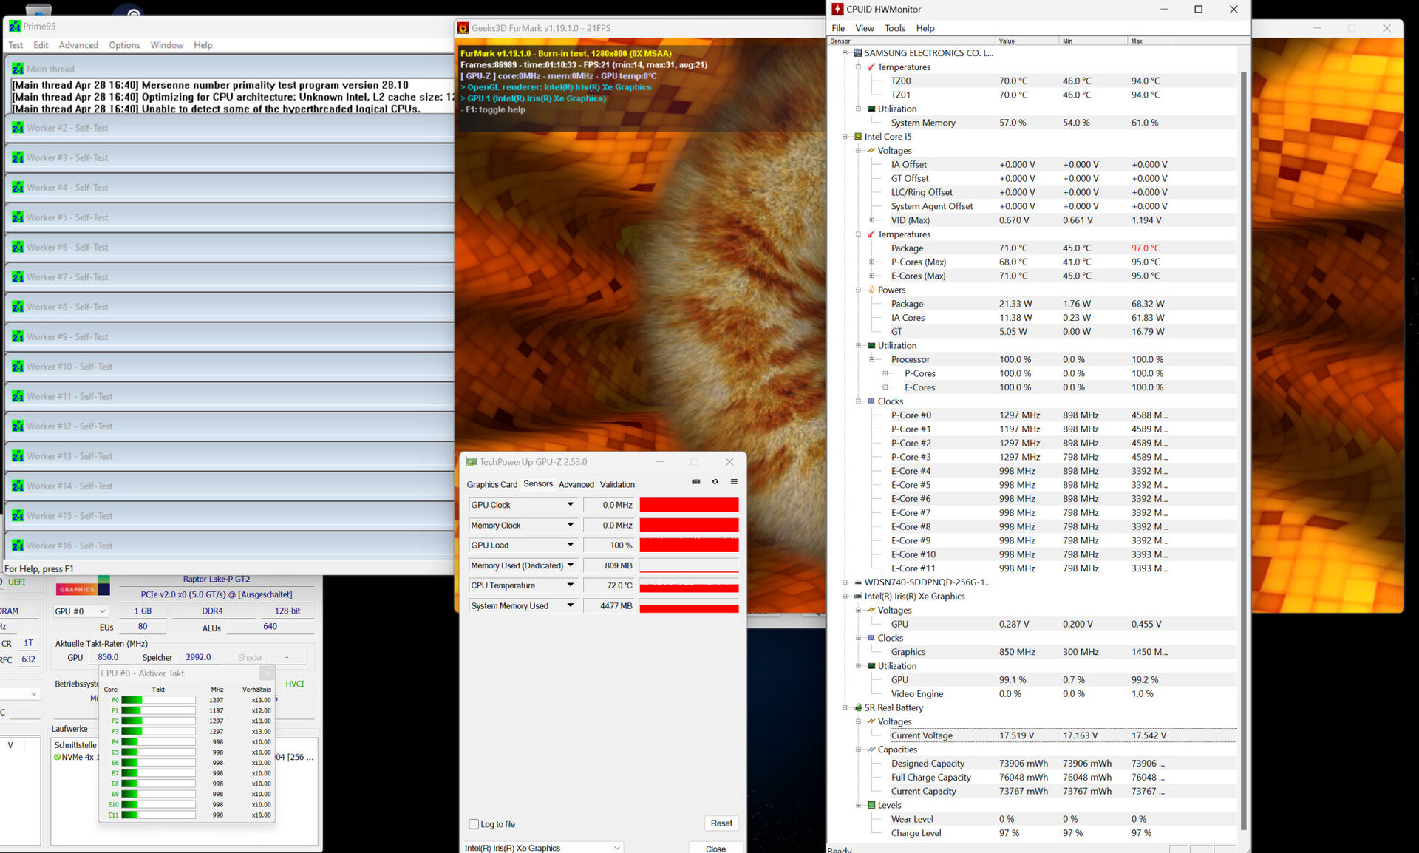Close the CPU #0 Aktiver Takt popup
This screenshot has width=1419, height=853.
267,673
